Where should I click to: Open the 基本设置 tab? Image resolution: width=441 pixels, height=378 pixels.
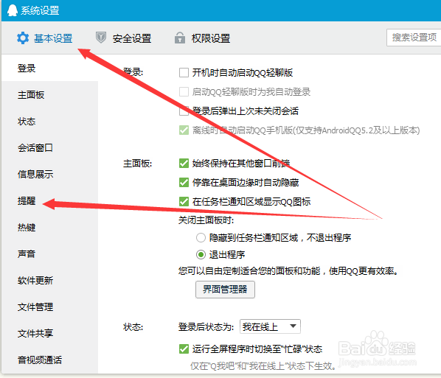coord(53,38)
